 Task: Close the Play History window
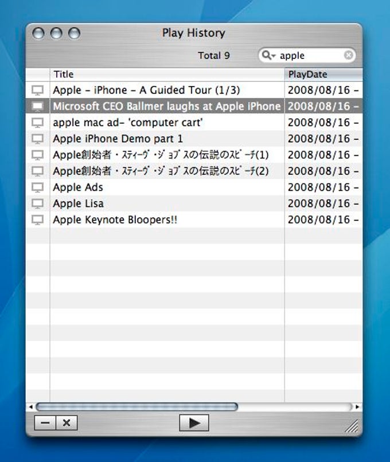click(x=38, y=33)
